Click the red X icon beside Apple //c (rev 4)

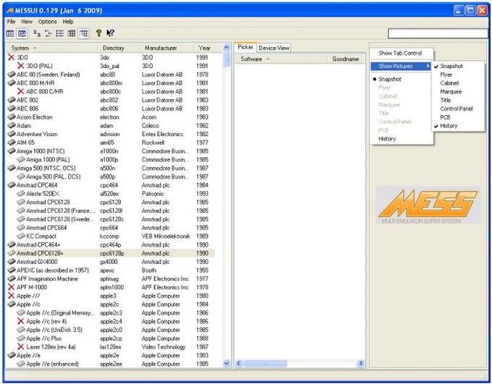click(x=21, y=321)
